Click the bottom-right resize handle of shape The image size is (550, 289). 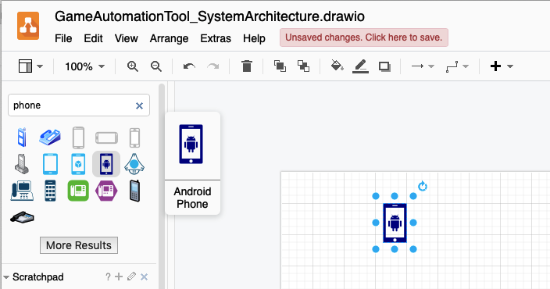click(x=413, y=249)
